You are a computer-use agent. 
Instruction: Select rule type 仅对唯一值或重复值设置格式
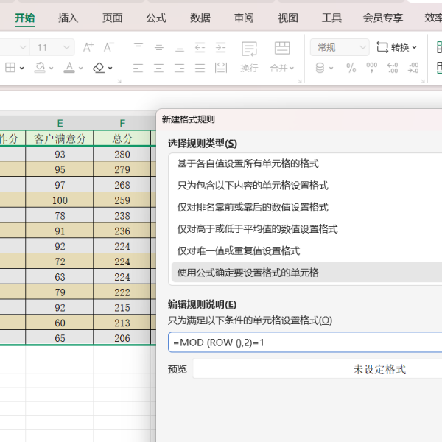(238, 250)
